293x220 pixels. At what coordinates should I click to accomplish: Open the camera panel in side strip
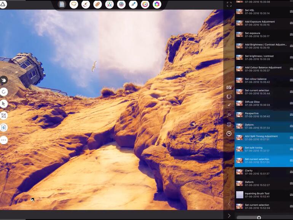coord(229,87)
